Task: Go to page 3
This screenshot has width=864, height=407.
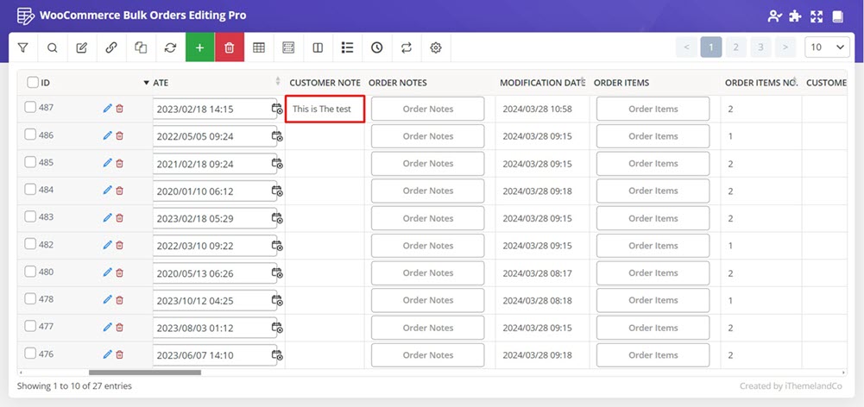Action: [760, 47]
